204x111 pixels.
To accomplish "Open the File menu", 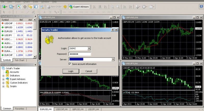I will coord(3,2).
